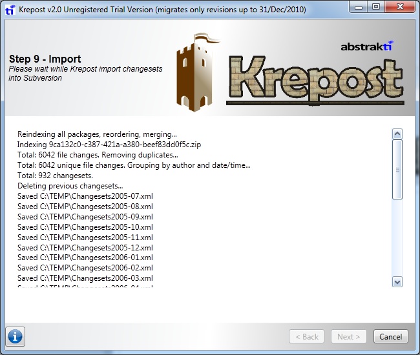Close the Krepost window
This screenshot has height=355, width=420.
click(x=400, y=7)
